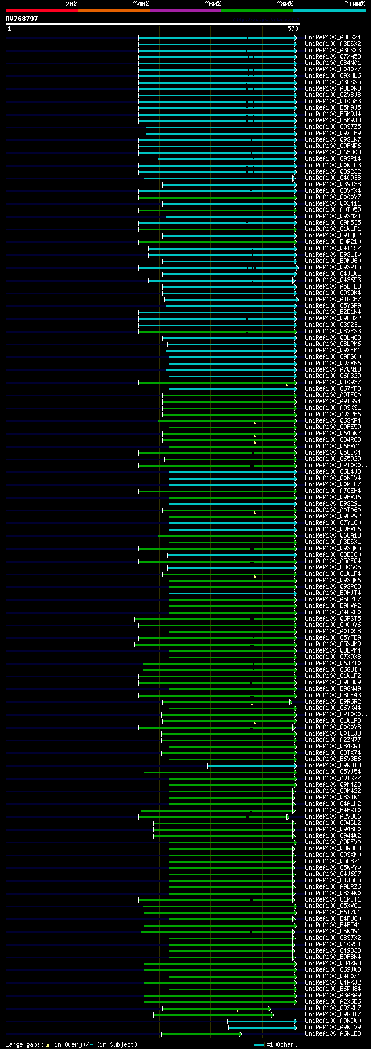Screen dimensions: 371x1049
Task: Click UniRef100_Q9S7Z5 label
Action: pyautogui.click(x=333, y=127)
